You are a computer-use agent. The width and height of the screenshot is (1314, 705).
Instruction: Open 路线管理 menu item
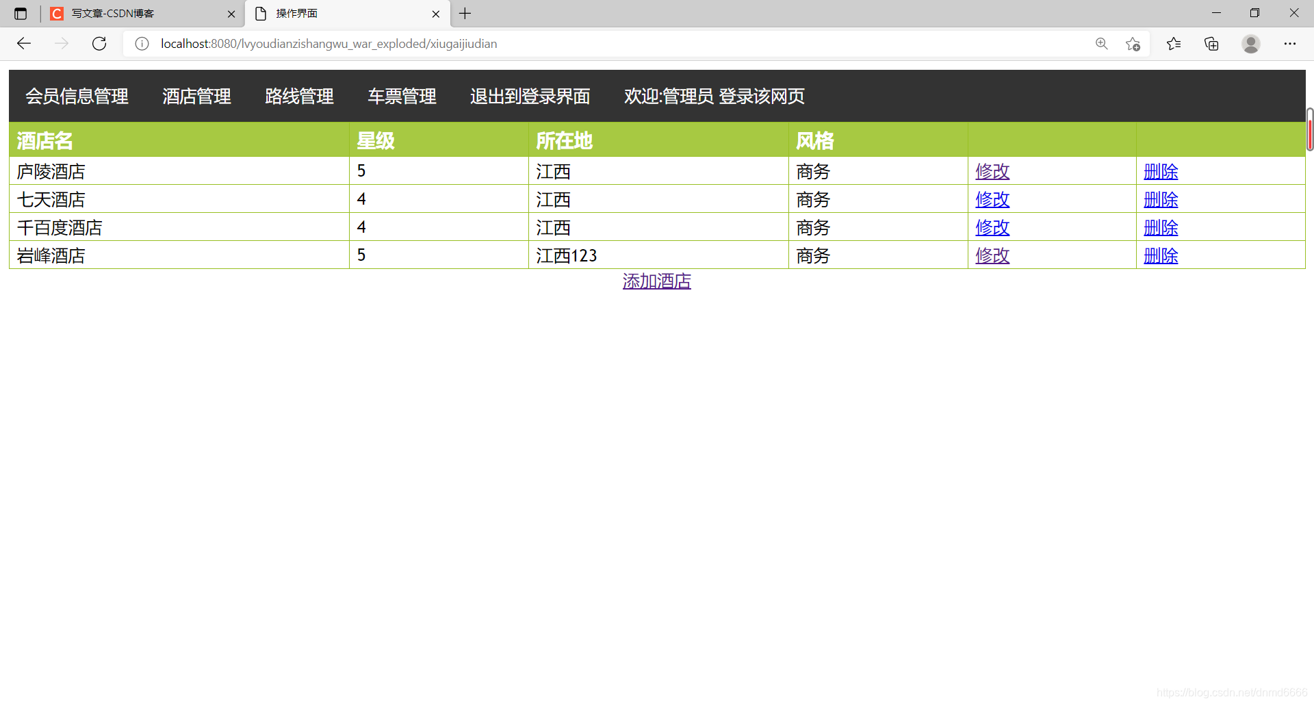coord(300,96)
